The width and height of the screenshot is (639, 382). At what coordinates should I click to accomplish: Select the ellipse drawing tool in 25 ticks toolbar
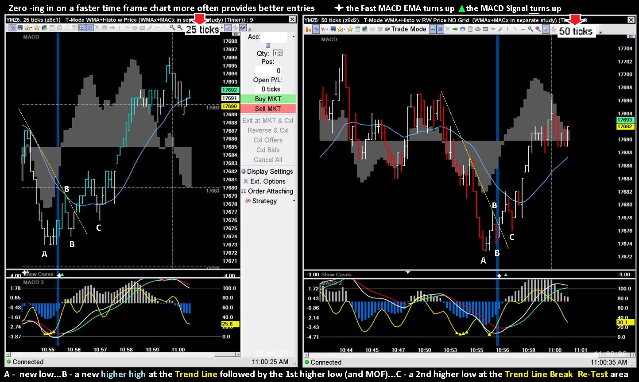(x=135, y=27)
